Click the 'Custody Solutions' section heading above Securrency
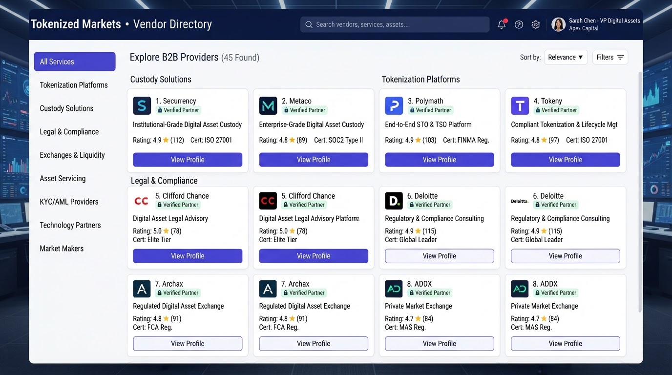Image resolution: width=672 pixels, height=375 pixels. point(161,79)
